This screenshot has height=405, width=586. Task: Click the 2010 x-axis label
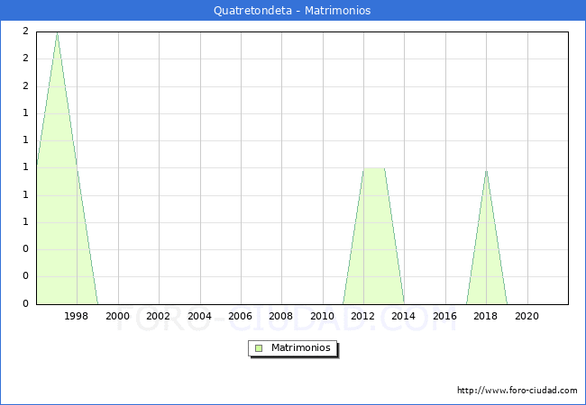(322, 316)
